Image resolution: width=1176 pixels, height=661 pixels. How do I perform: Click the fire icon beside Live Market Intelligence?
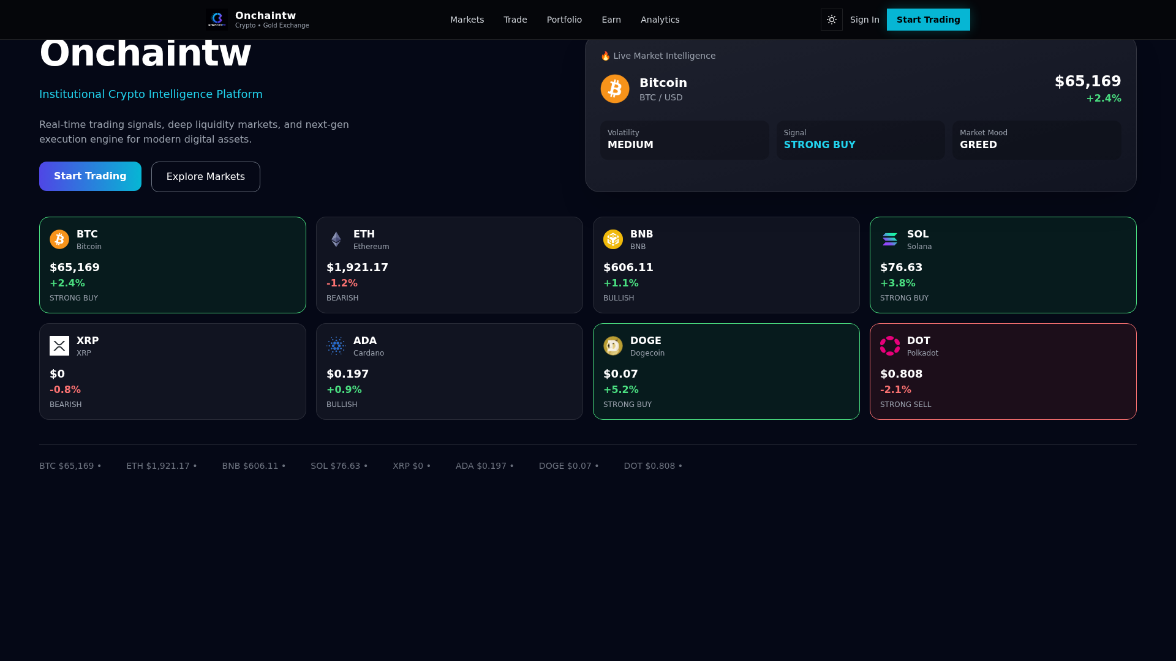click(605, 56)
